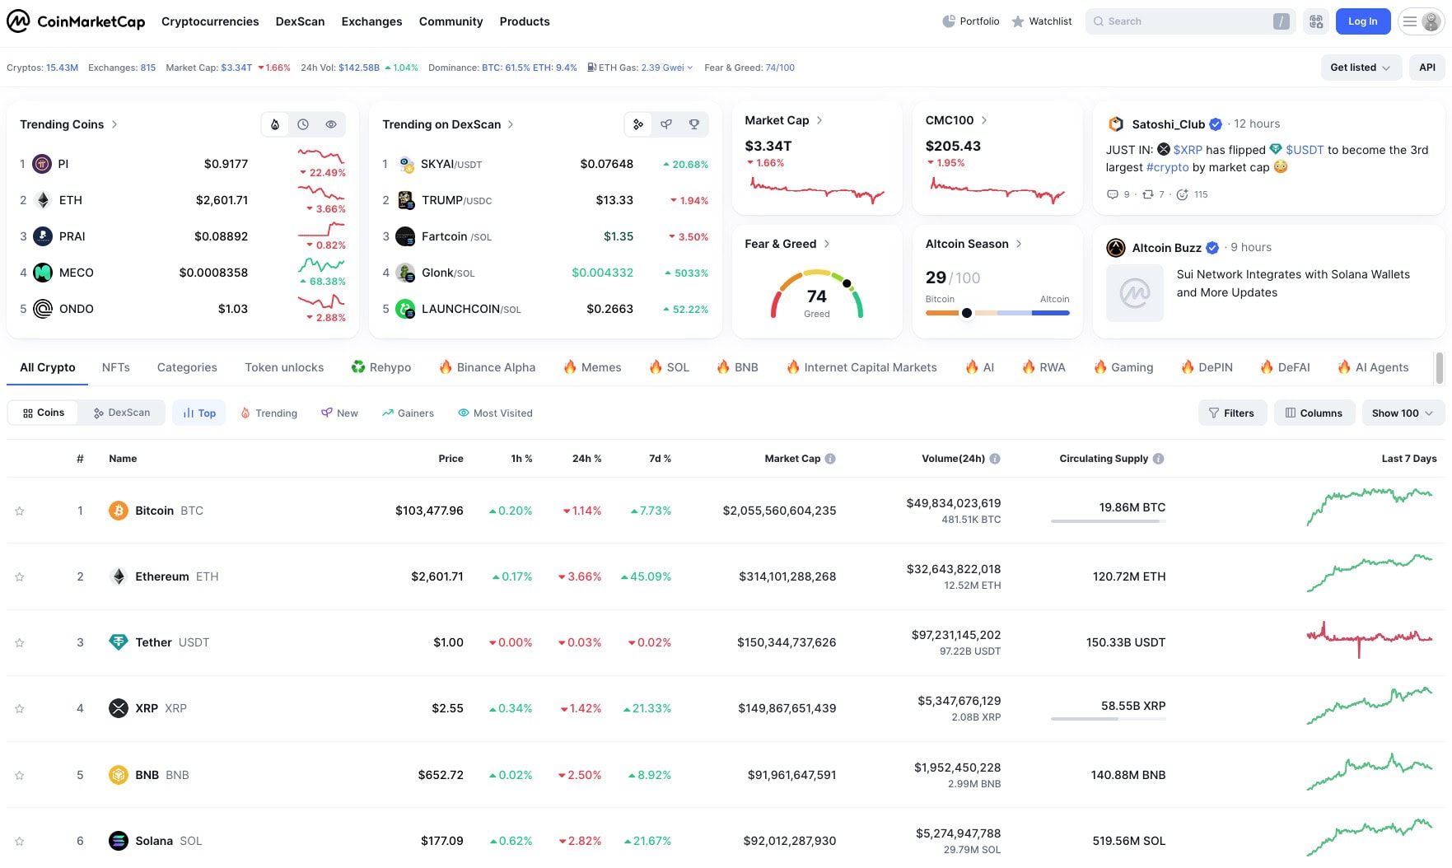1452x868 pixels.
Task: Show the Gainers list
Action: [408, 413]
